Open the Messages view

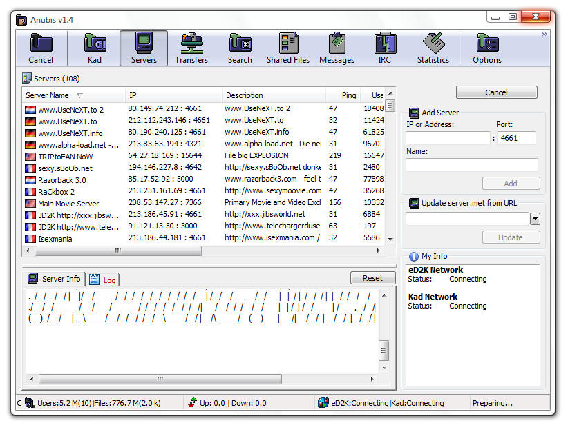pos(337,48)
